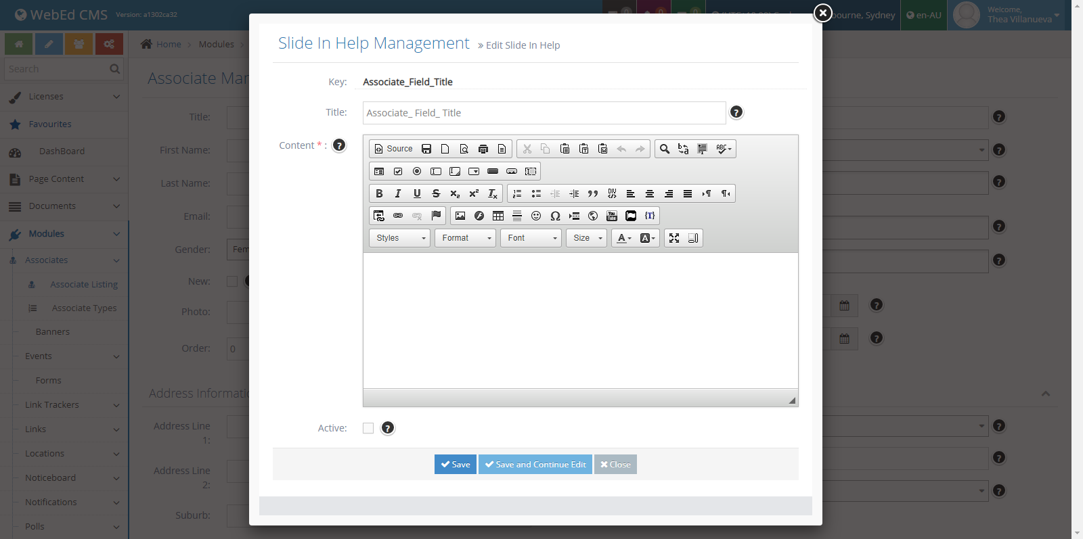Screen dimensions: 1083x539
Task: Click the New Page icon
Action: pos(445,149)
